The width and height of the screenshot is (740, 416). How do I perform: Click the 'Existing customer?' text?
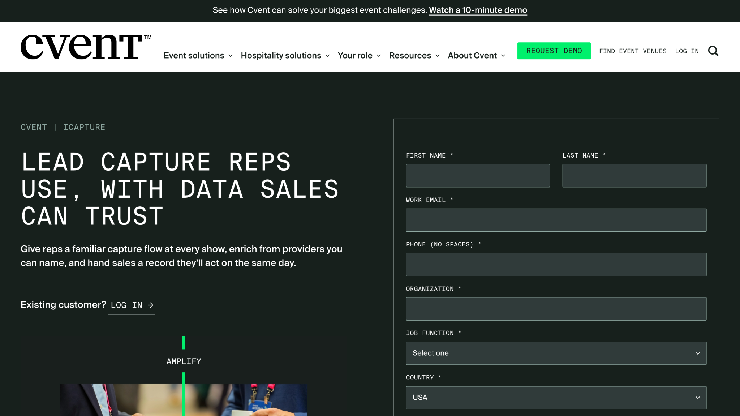[63, 305]
